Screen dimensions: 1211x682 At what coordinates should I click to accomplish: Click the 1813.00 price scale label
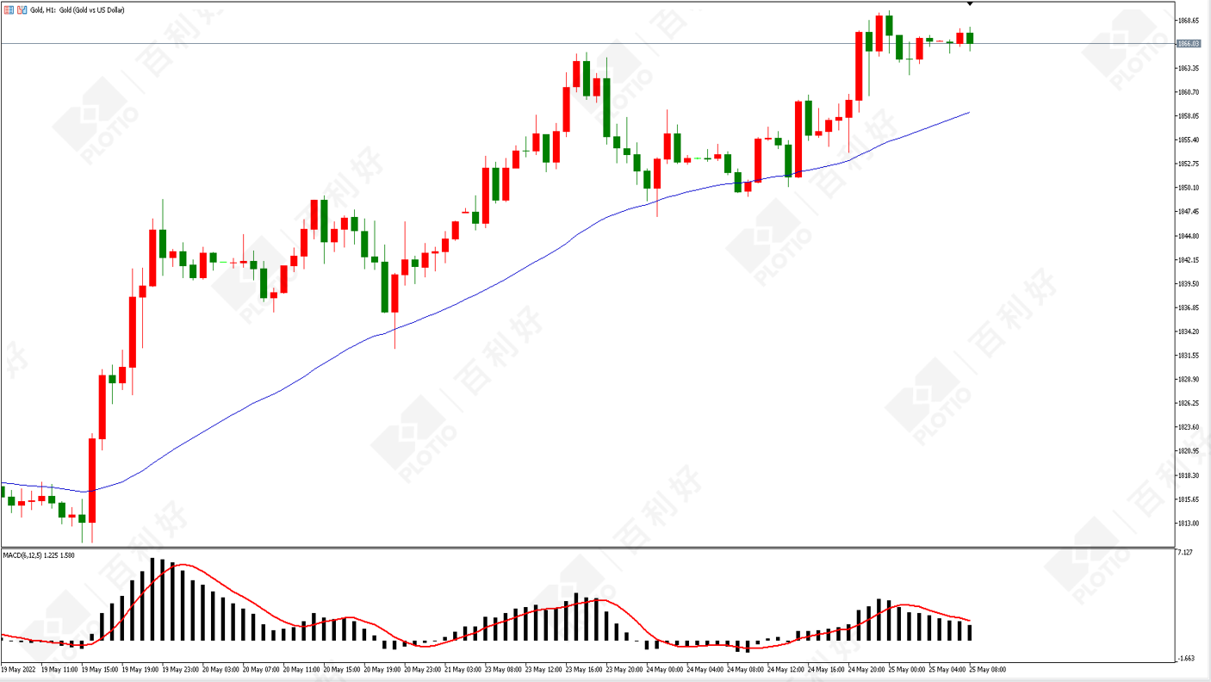[x=1189, y=523]
